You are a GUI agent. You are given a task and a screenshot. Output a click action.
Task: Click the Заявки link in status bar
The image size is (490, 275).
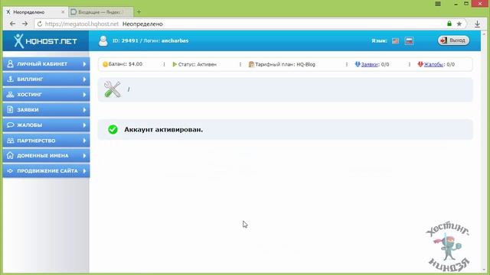[369, 64]
